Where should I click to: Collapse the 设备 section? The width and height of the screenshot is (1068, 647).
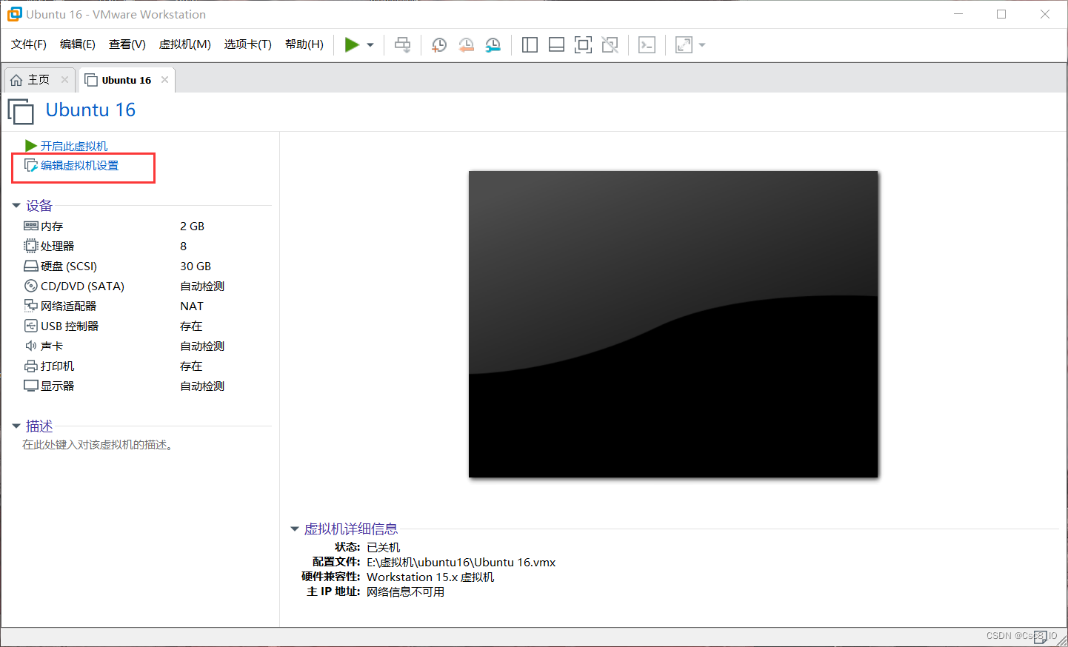pyautogui.click(x=16, y=206)
